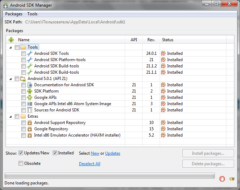
Task: Click the red stop hand icon
Action: [x=222, y=179]
